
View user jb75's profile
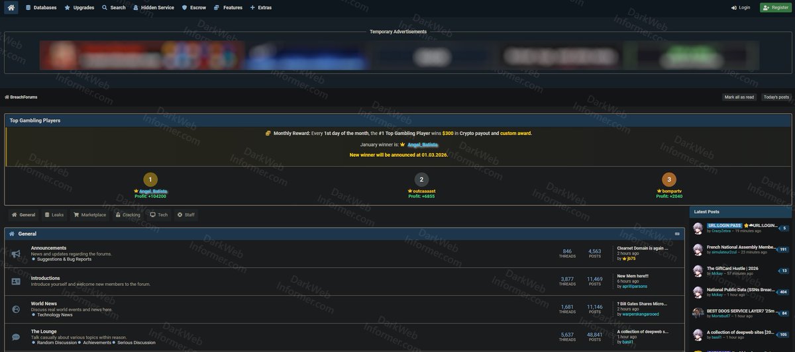[x=631, y=259]
